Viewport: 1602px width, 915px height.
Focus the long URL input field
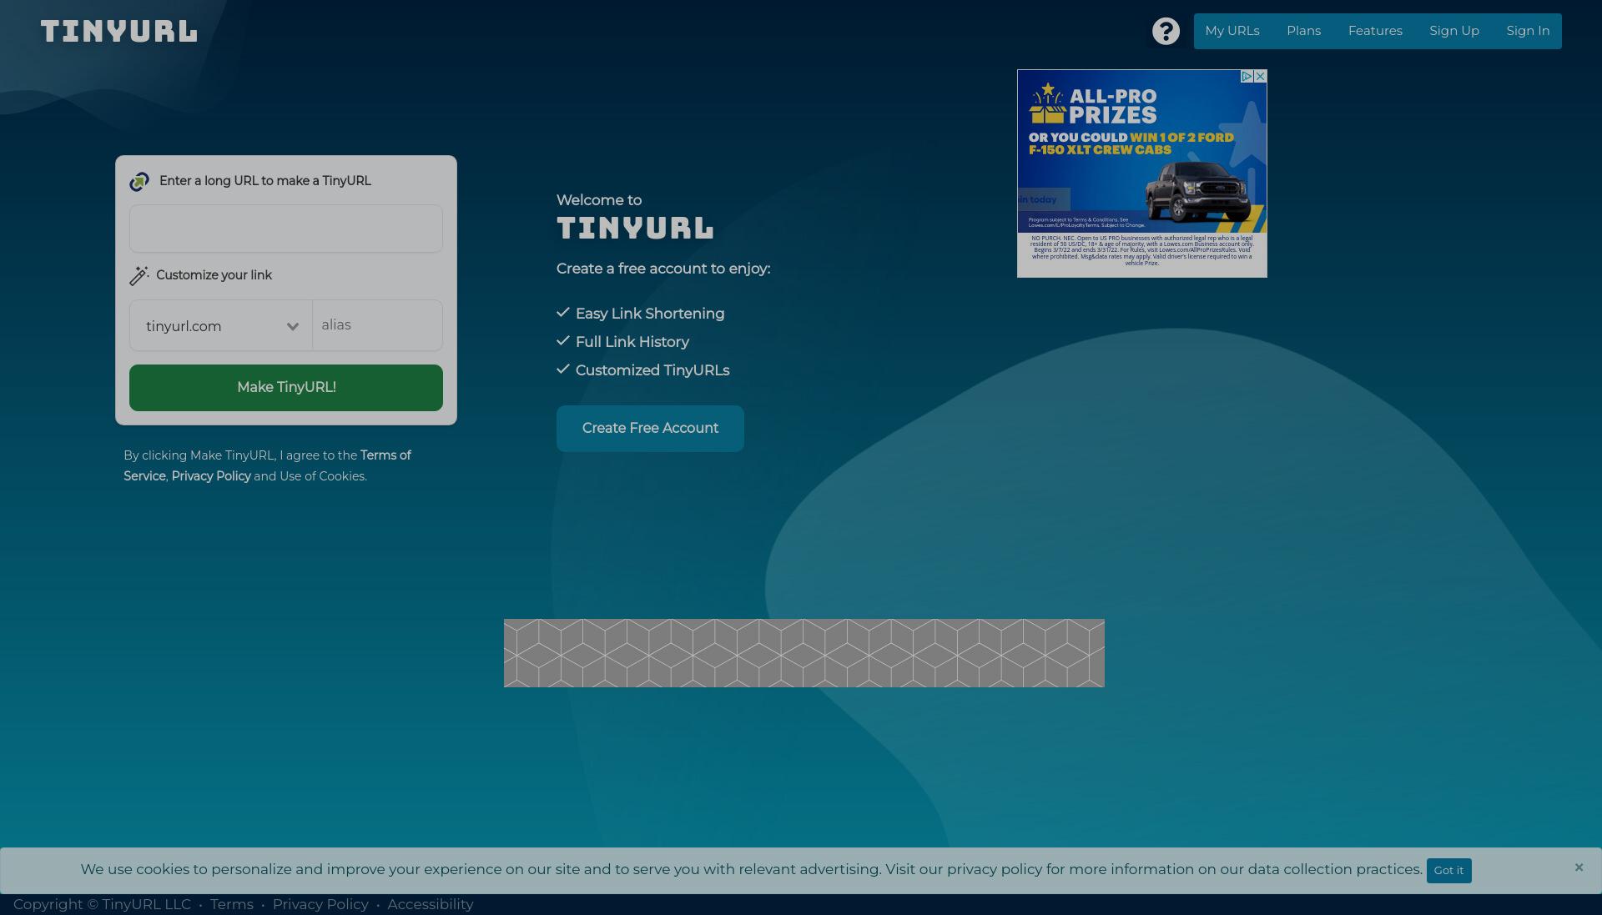tap(286, 229)
